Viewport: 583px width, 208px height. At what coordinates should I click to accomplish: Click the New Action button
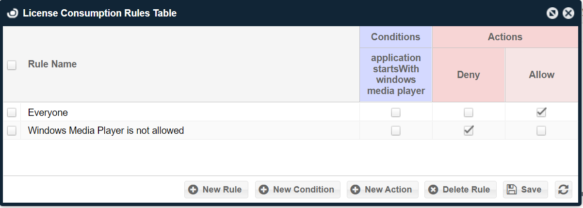point(382,190)
